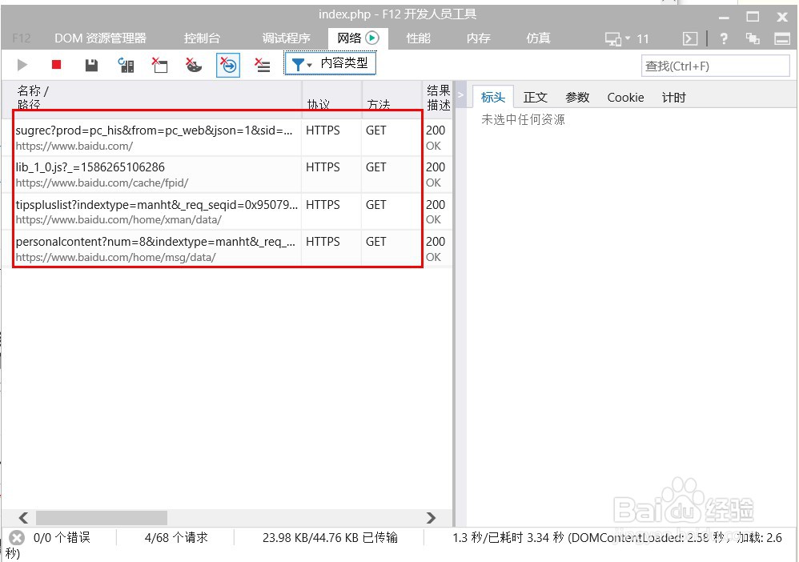Open help question mark icon
Viewport: 799px width, 562px height.
coord(724,38)
